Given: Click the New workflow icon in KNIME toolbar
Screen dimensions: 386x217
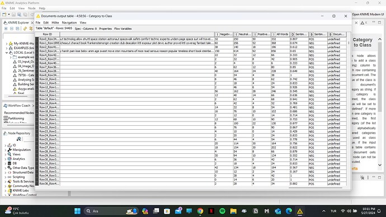Looking at the screenshot, I should tap(4, 15).
